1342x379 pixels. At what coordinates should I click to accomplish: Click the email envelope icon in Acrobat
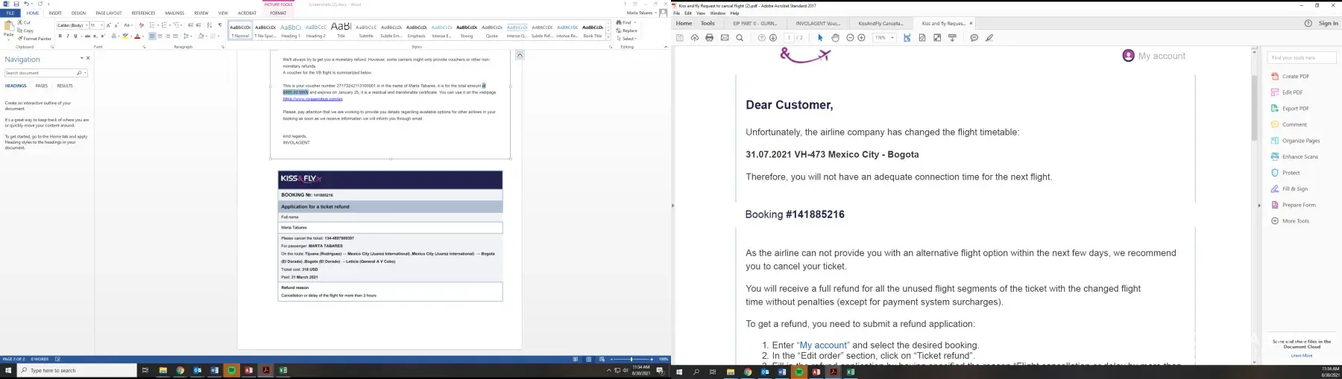click(x=724, y=38)
